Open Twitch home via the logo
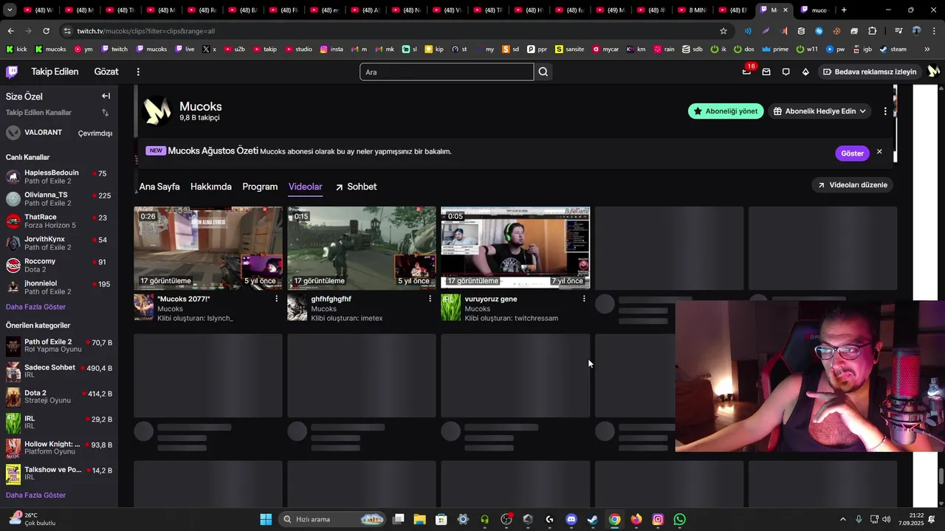 coord(12,72)
